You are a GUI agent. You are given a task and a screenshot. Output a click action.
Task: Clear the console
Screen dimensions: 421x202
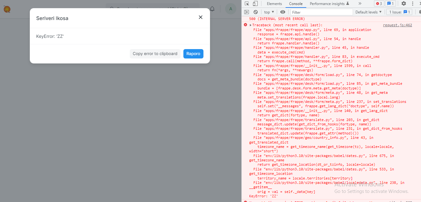pyautogui.click(x=255, y=12)
